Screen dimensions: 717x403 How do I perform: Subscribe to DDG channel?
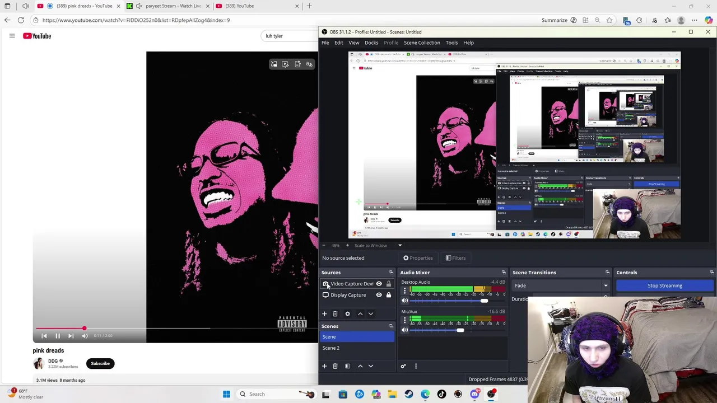pos(100,364)
